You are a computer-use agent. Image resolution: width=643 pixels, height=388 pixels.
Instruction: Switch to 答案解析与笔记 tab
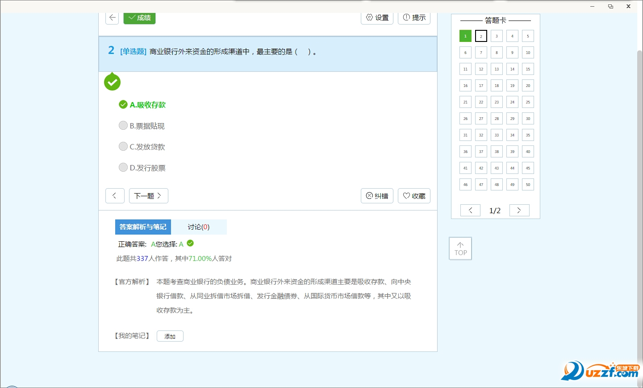(143, 227)
